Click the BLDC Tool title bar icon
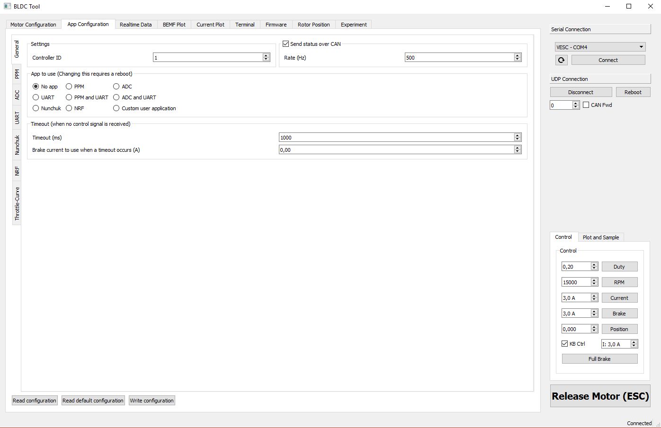This screenshot has height=428, width=661. point(7,6)
